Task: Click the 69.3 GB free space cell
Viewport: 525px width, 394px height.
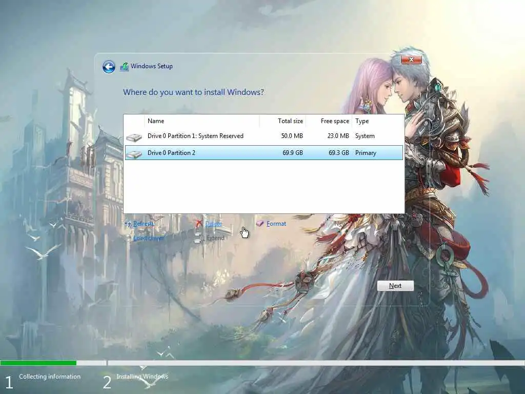Action: coord(339,153)
